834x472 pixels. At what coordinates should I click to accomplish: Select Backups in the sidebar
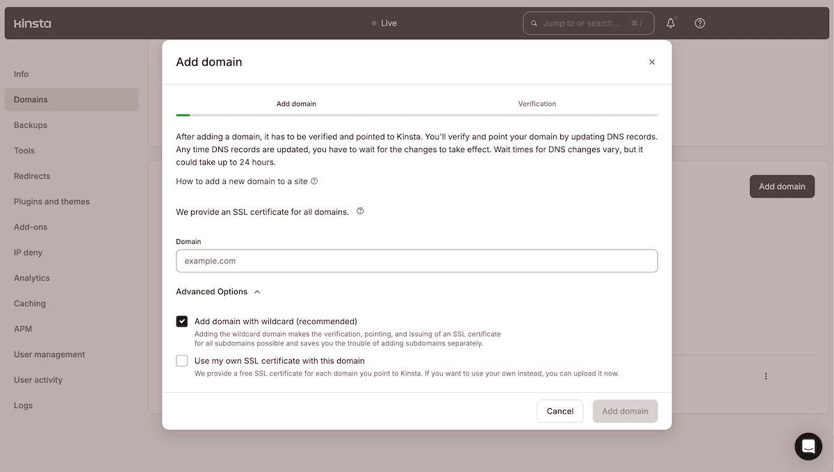click(x=31, y=124)
